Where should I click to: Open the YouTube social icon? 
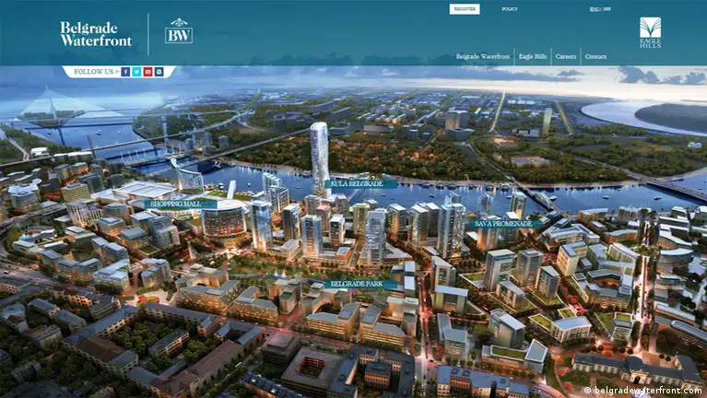[x=148, y=71]
